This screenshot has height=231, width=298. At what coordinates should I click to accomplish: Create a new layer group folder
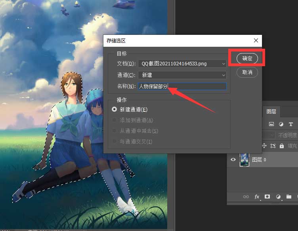289,197
